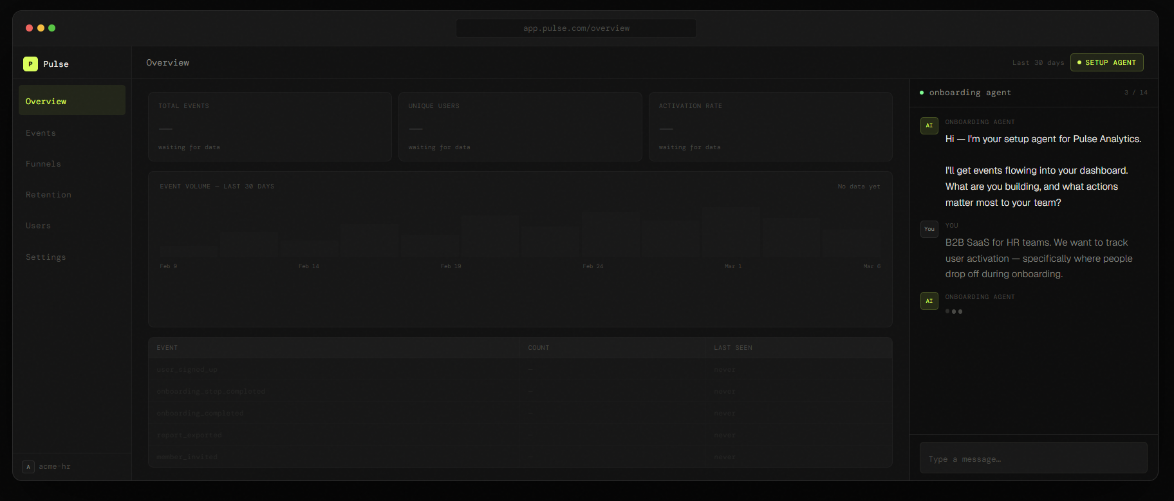
Task: Click the EVENT column header
Action: point(167,348)
